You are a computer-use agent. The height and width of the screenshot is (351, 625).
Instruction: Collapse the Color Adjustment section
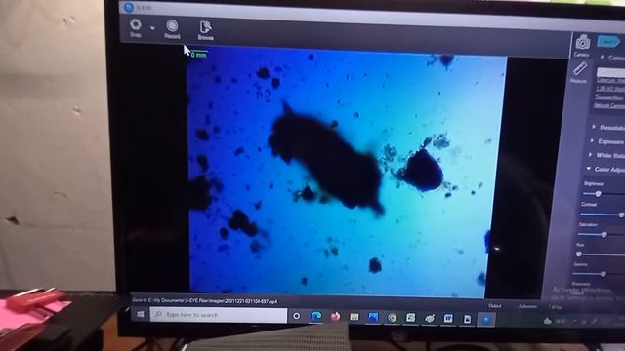589,169
